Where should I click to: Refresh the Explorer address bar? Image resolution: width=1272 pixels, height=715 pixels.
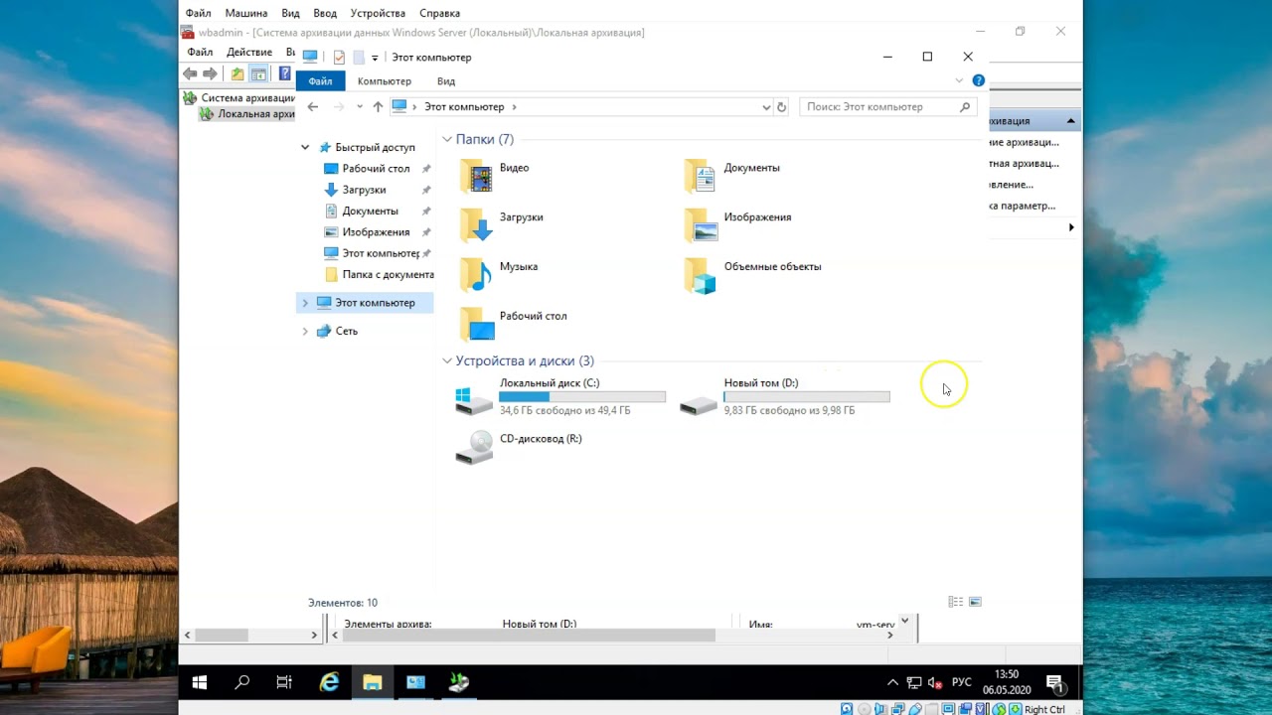pyautogui.click(x=781, y=106)
